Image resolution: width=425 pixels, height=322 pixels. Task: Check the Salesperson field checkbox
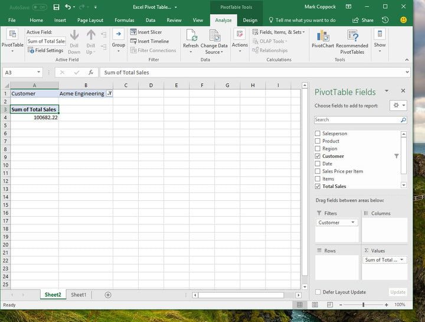[318, 134]
